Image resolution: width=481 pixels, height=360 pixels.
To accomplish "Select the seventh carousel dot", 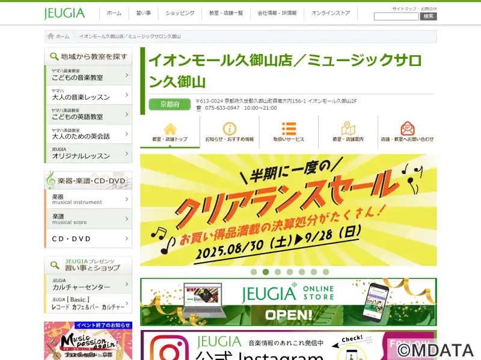I will pyautogui.click(x=326, y=272).
